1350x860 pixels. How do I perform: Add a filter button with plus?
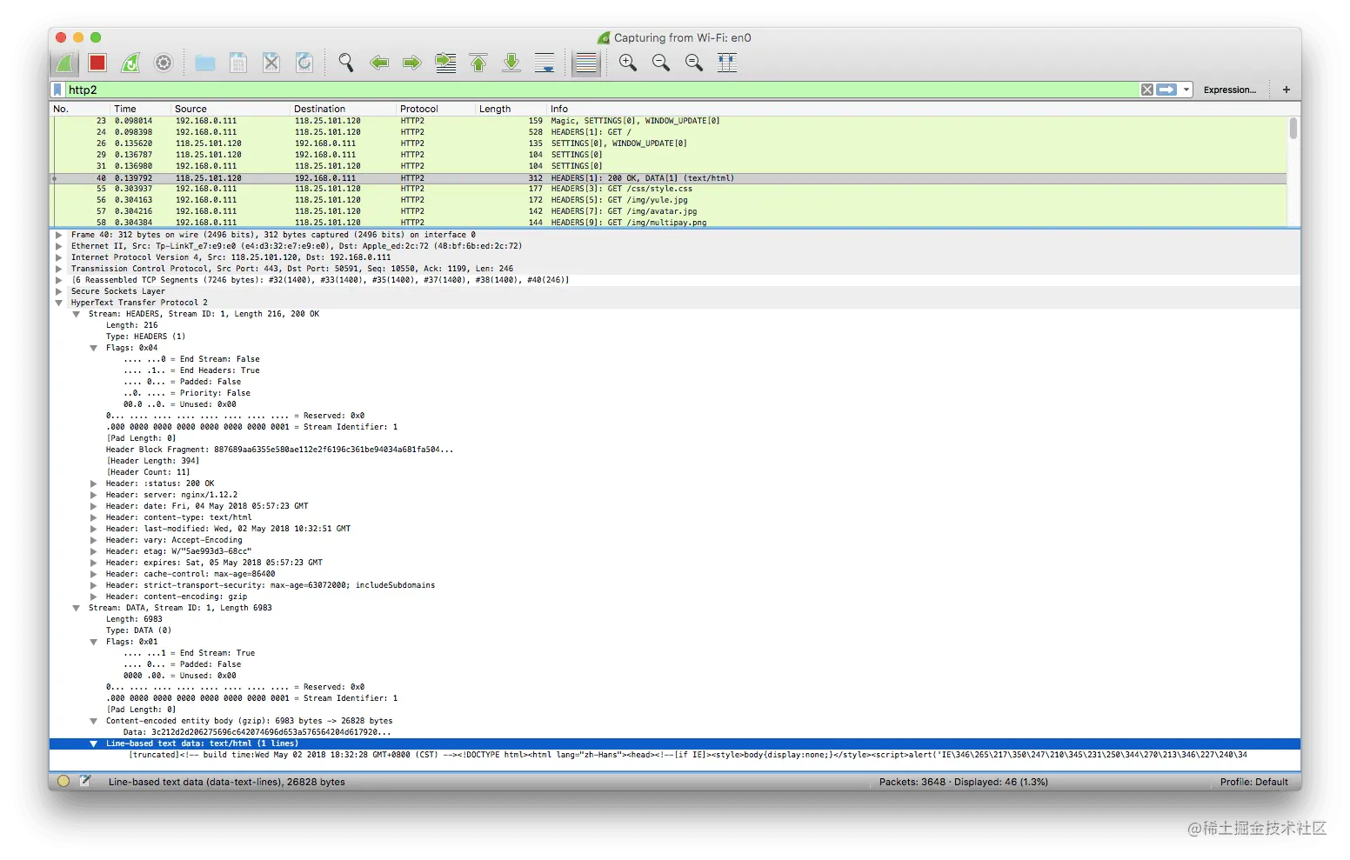[x=1286, y=90]
